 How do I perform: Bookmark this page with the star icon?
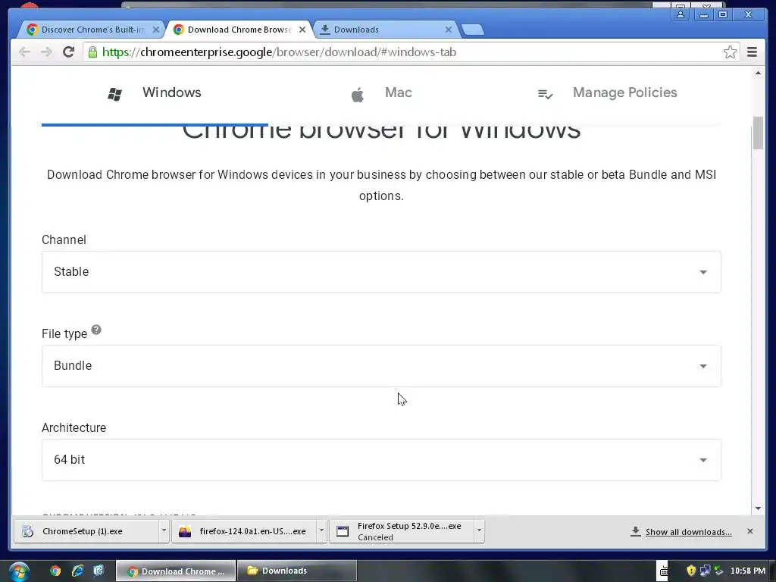(x=730, y=52)
